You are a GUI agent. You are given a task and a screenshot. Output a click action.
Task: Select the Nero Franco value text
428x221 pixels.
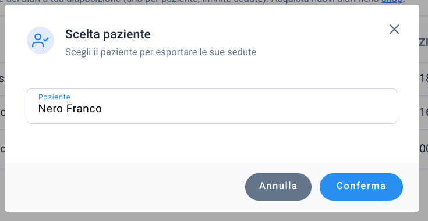pyautogui.click(x=70, y=109)
